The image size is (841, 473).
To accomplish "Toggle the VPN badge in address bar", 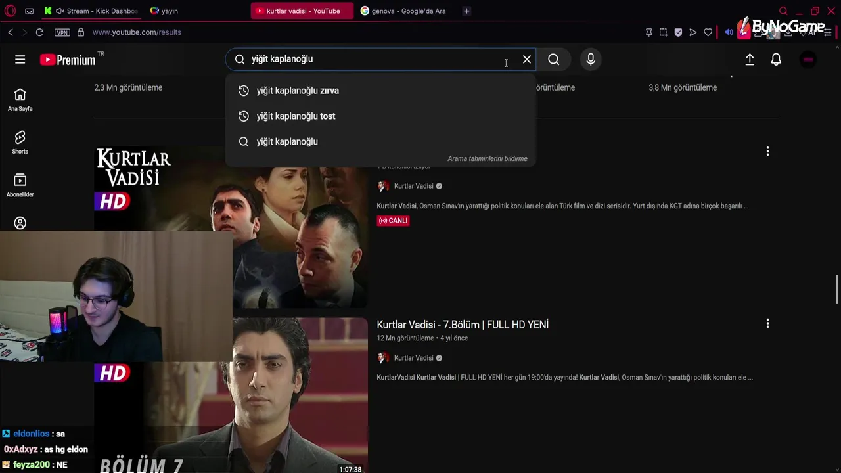I will point(62,32).
